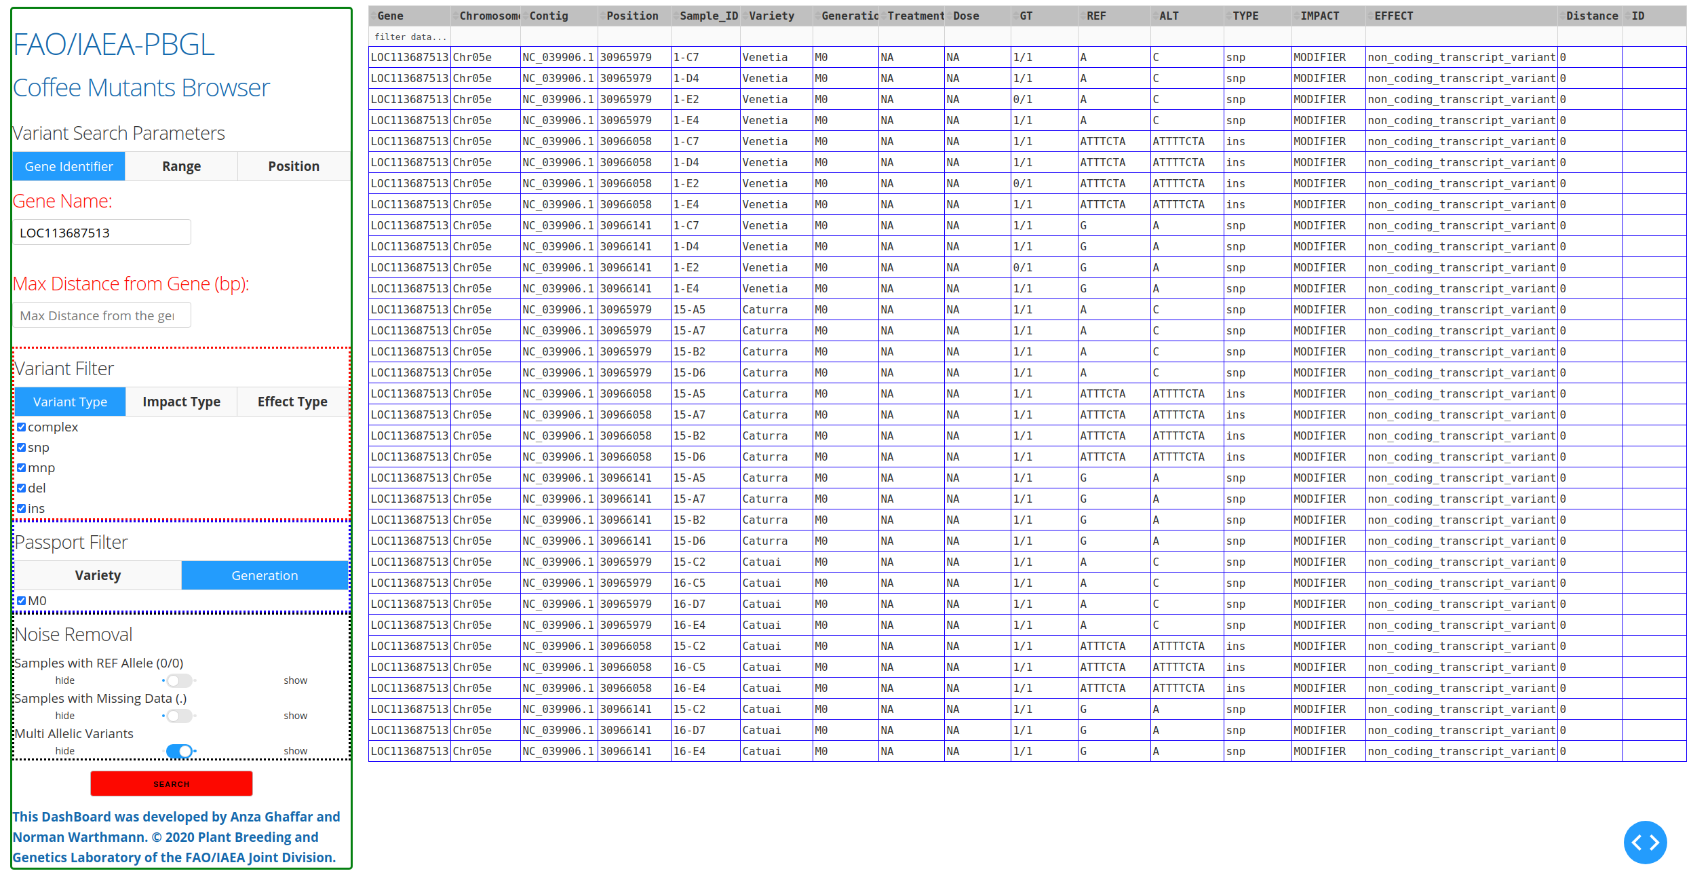Click the Position column sort arrows
This screenshot has width=1691, height=888.
click(602, 16)
